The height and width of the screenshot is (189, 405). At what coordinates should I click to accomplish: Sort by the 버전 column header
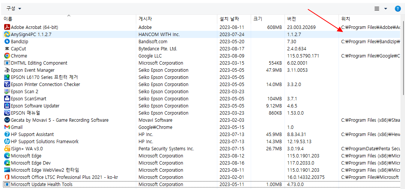(x=312, y=19)
